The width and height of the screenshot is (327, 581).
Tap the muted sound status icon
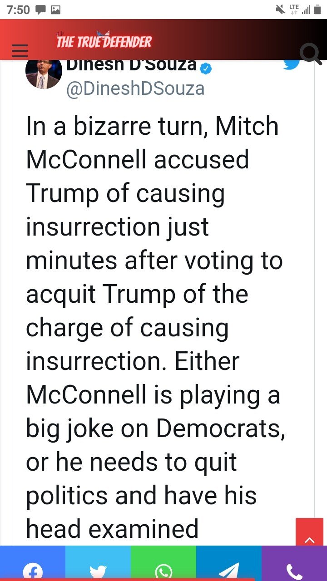tap(280, 10)
